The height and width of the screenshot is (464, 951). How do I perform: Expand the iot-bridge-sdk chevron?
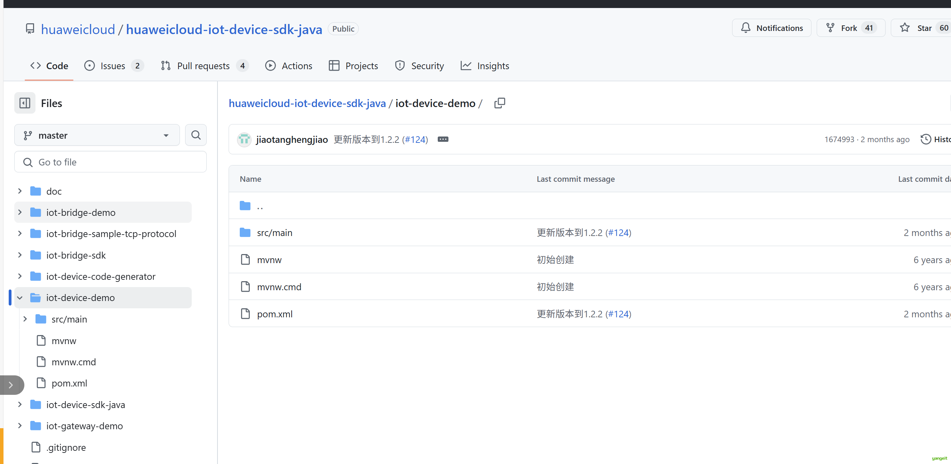click(x=20, y=255)
